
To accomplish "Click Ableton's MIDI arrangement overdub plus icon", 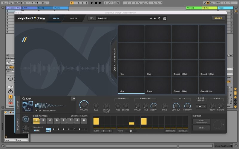I will [105, 3].
